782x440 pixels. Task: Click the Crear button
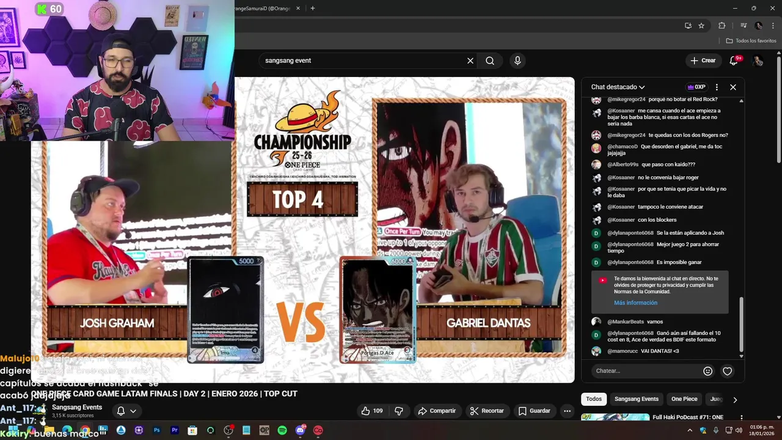[x=703, y=61]
